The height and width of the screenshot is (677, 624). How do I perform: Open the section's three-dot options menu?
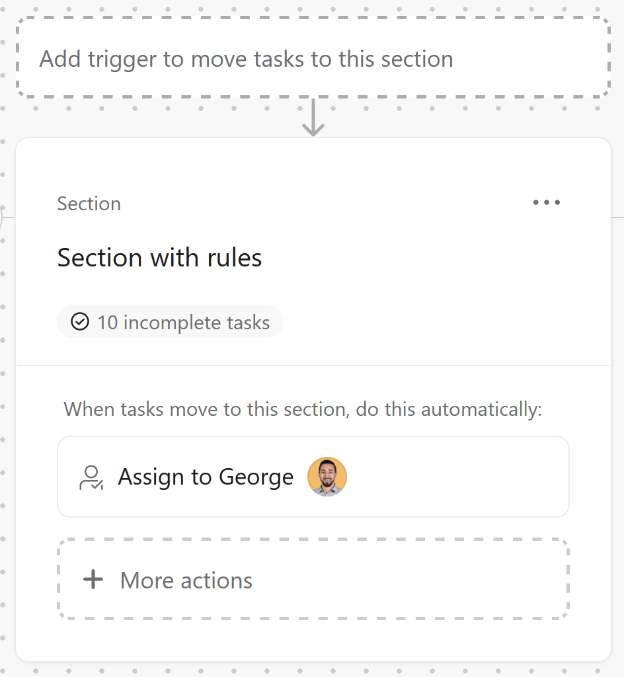click(x=547, y=202)
